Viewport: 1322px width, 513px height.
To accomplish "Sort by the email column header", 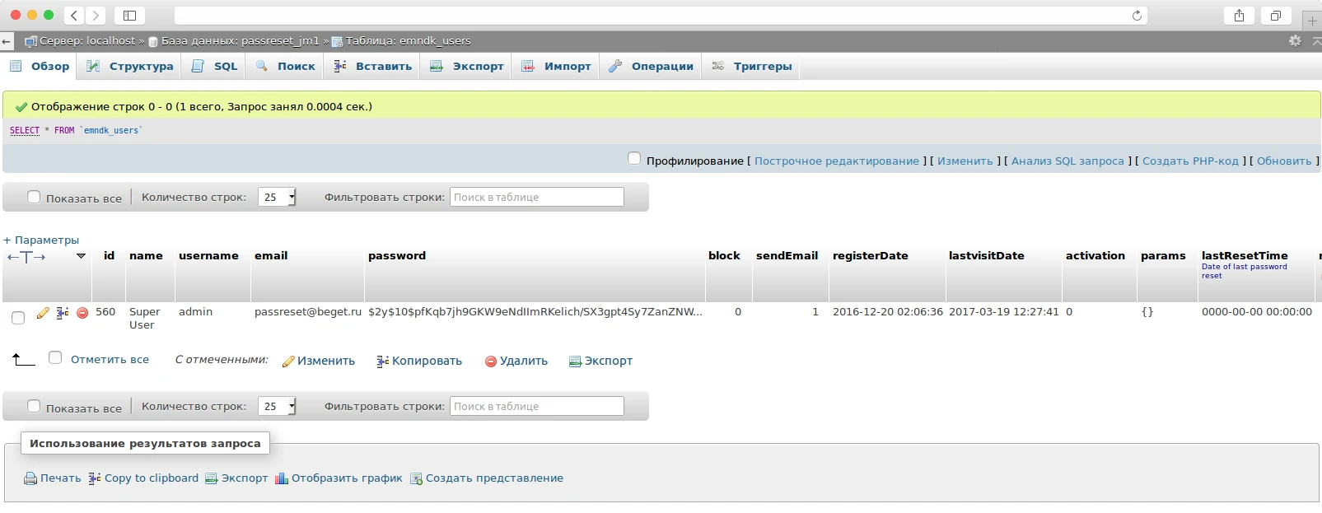I will pyautogui.click(x=271, y=256).
